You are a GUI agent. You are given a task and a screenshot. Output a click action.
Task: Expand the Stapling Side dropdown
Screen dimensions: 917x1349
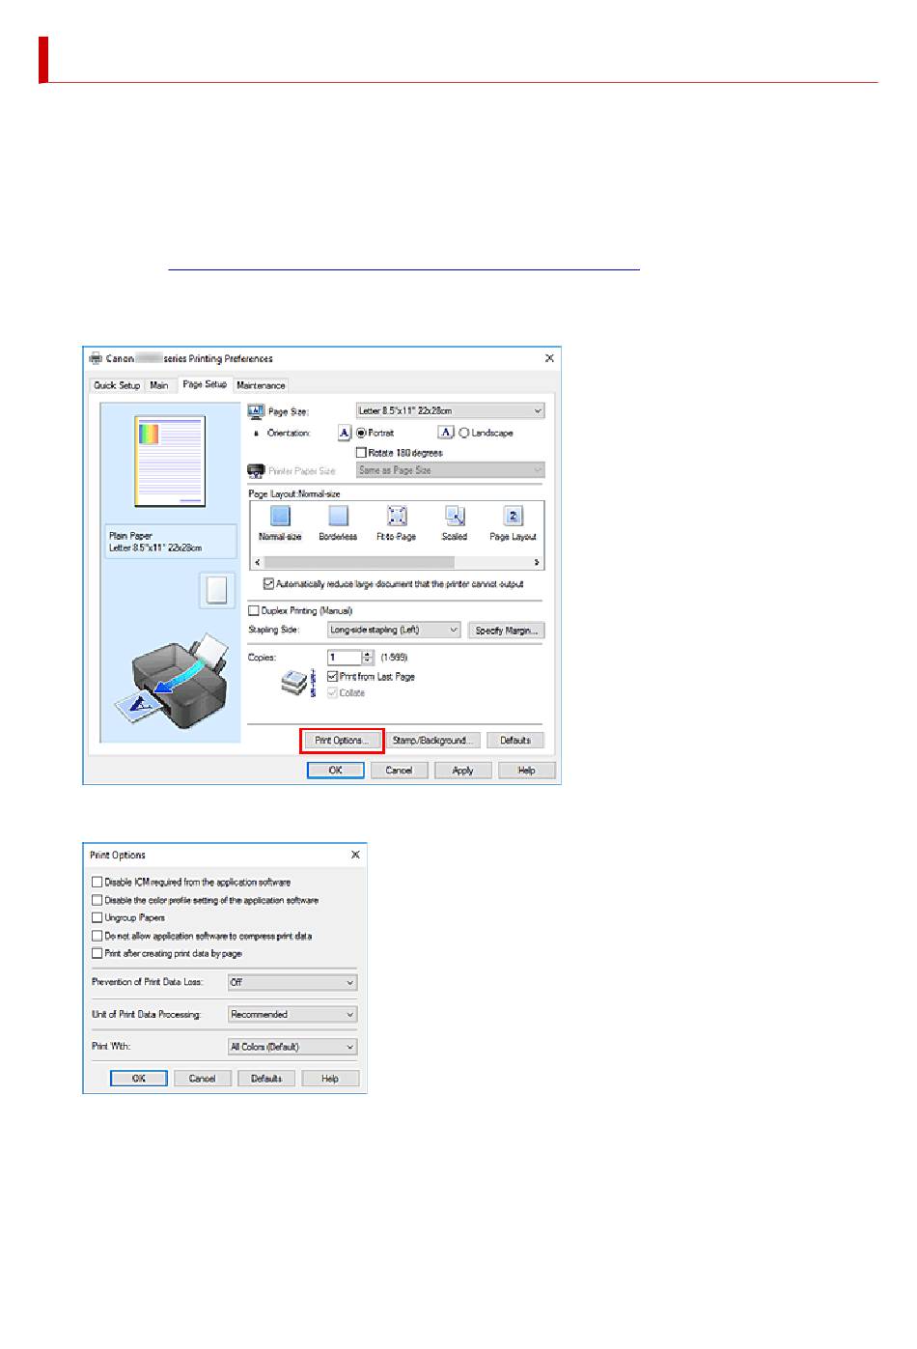click(x=394, y=631)
